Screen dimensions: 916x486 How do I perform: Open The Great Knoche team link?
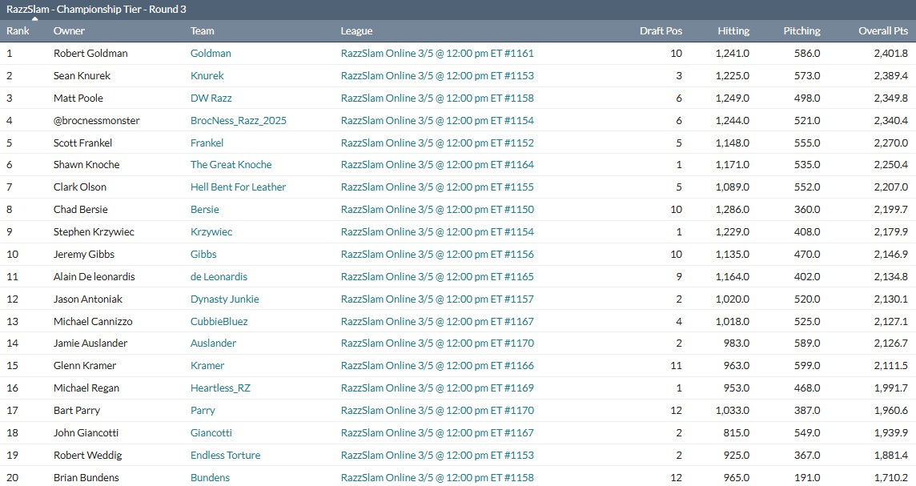coord(231,165)
